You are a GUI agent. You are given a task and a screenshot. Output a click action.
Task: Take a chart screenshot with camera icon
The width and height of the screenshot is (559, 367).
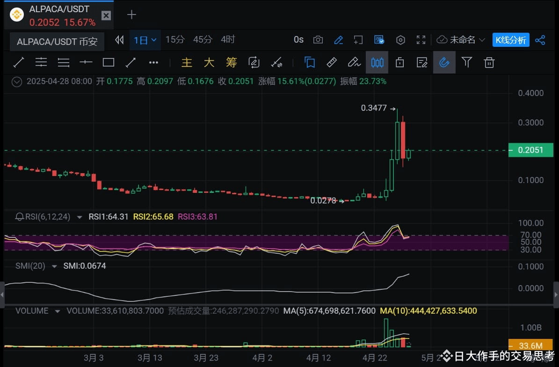point(318,40)
